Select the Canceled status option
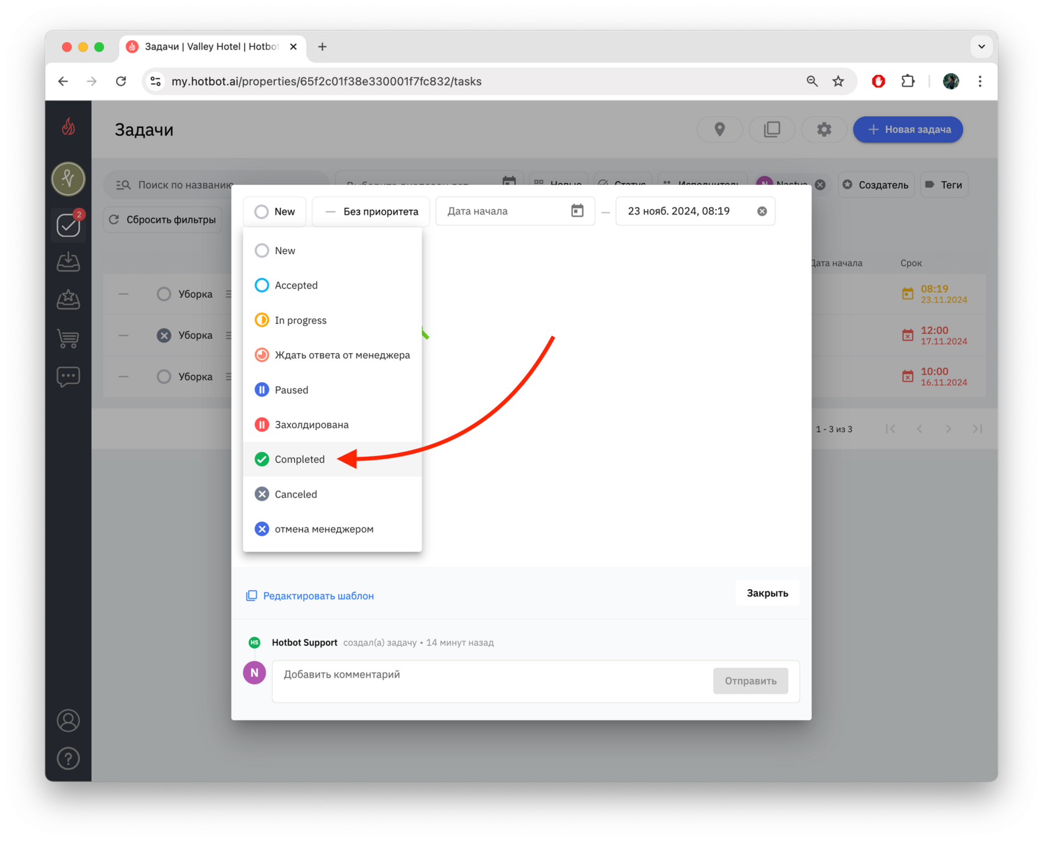This screenshot has width=1043, height=841. 332,494
